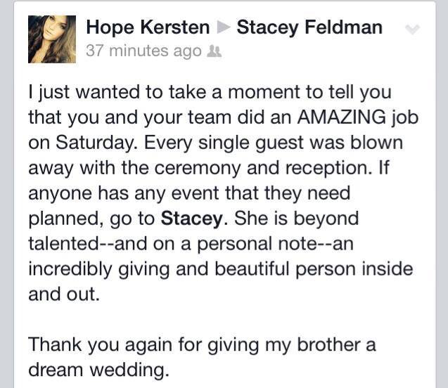Visit Stacey Feldman's profile from the header
Viewport: 448px width, 388px height.
[x=309, y=27]
